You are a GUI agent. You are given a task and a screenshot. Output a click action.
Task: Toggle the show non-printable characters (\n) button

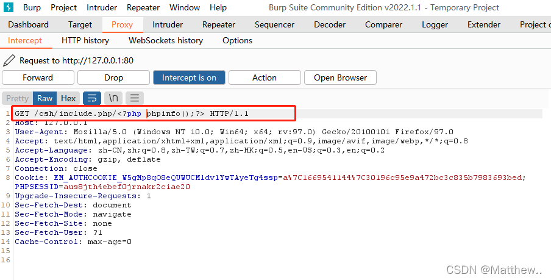113,98
